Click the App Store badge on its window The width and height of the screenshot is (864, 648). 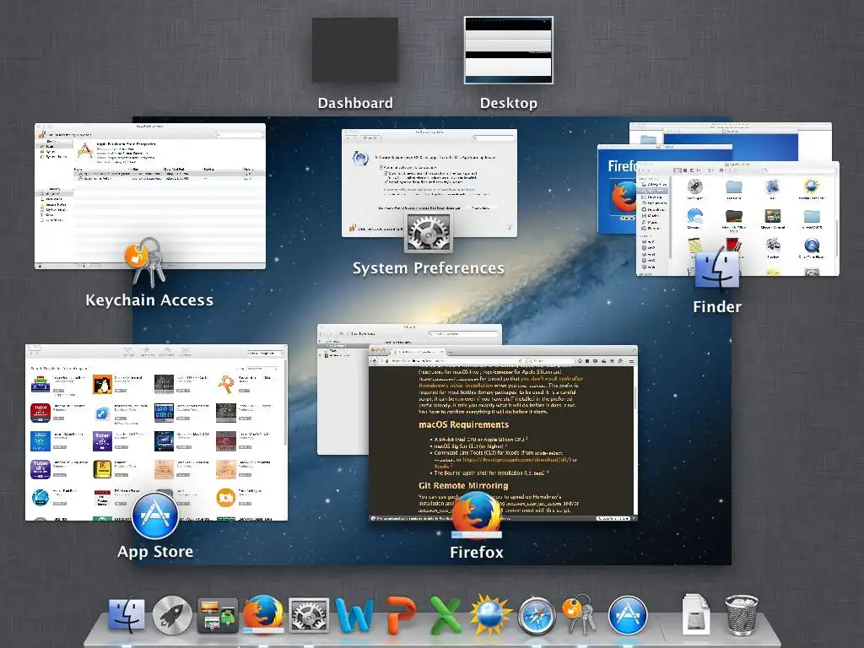155,516
